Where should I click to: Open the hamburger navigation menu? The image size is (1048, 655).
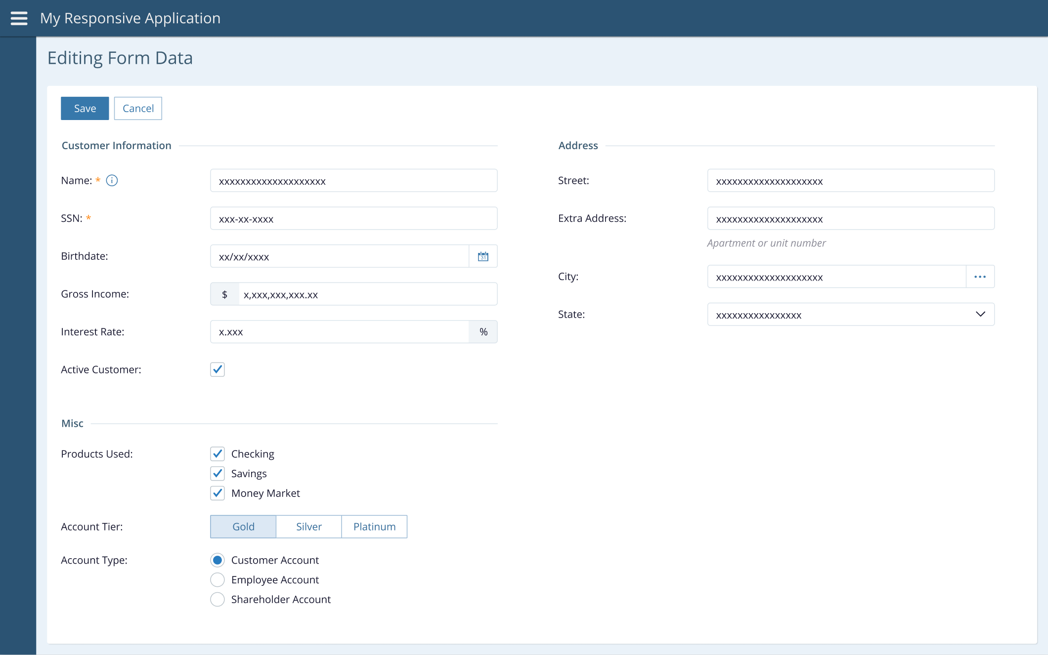pyautogui.click(x=19, y=18)
